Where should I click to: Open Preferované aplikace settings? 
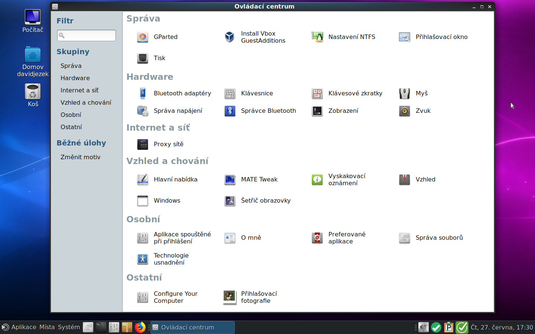(x=338, y=238)
